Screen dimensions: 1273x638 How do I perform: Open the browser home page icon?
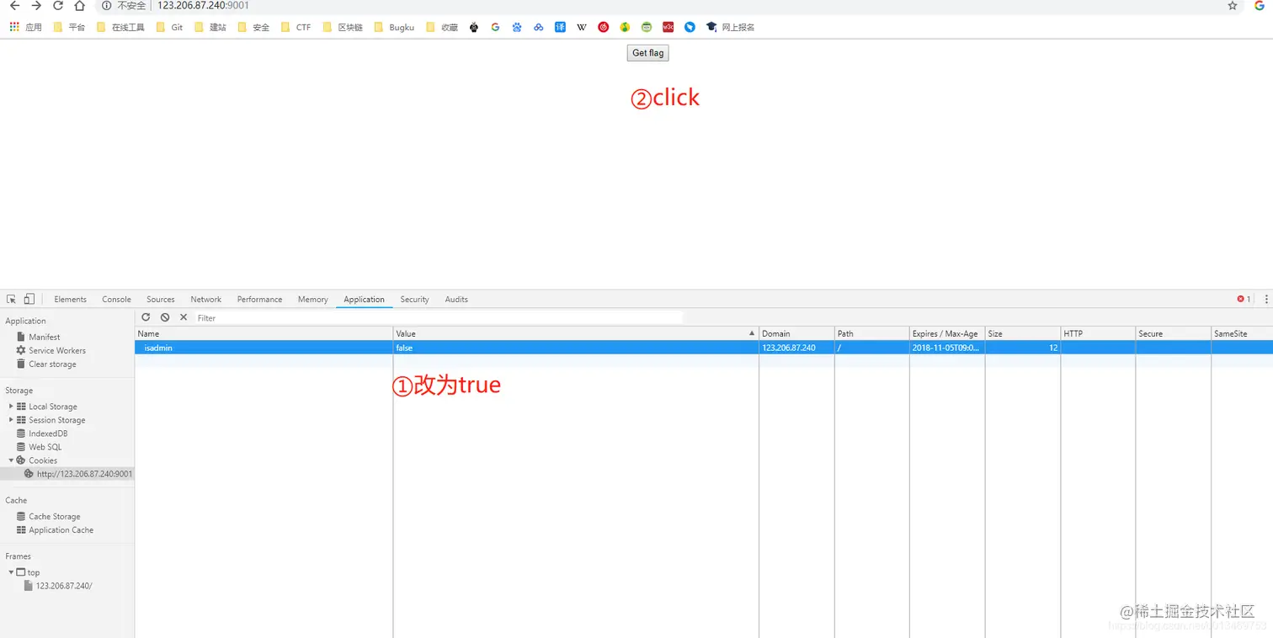click(79, 5)
